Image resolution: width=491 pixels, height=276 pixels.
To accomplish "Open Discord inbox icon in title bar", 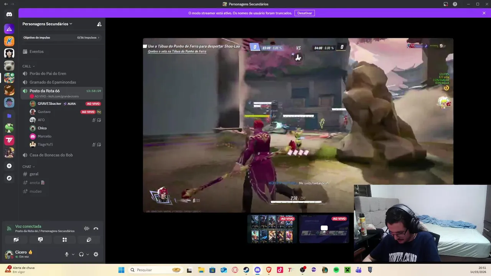I will pyautogui.click(x=446, y=4).
